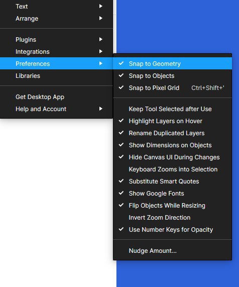Disable Snap to Objects option

[x=172, y=75]
